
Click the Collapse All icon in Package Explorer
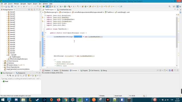(x=29, y=10)
